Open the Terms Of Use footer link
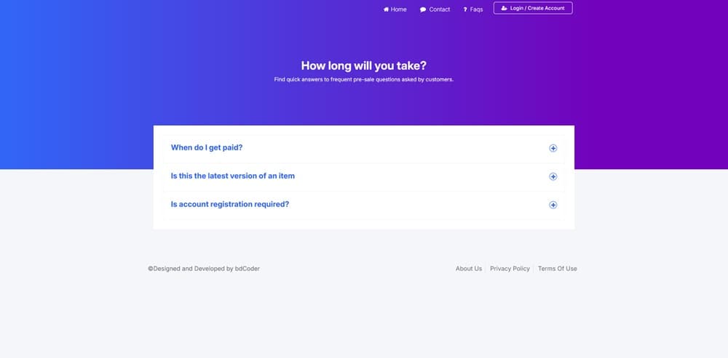The width and height of the screenshot is (728, 358). point(557,269)
